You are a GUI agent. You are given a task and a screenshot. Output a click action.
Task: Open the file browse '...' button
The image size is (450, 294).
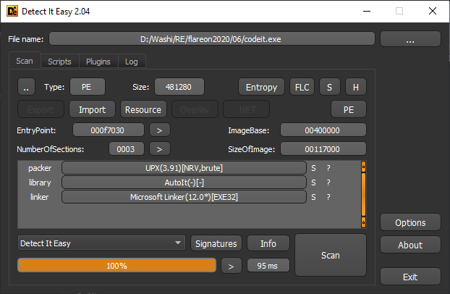(x=410, y=39)
